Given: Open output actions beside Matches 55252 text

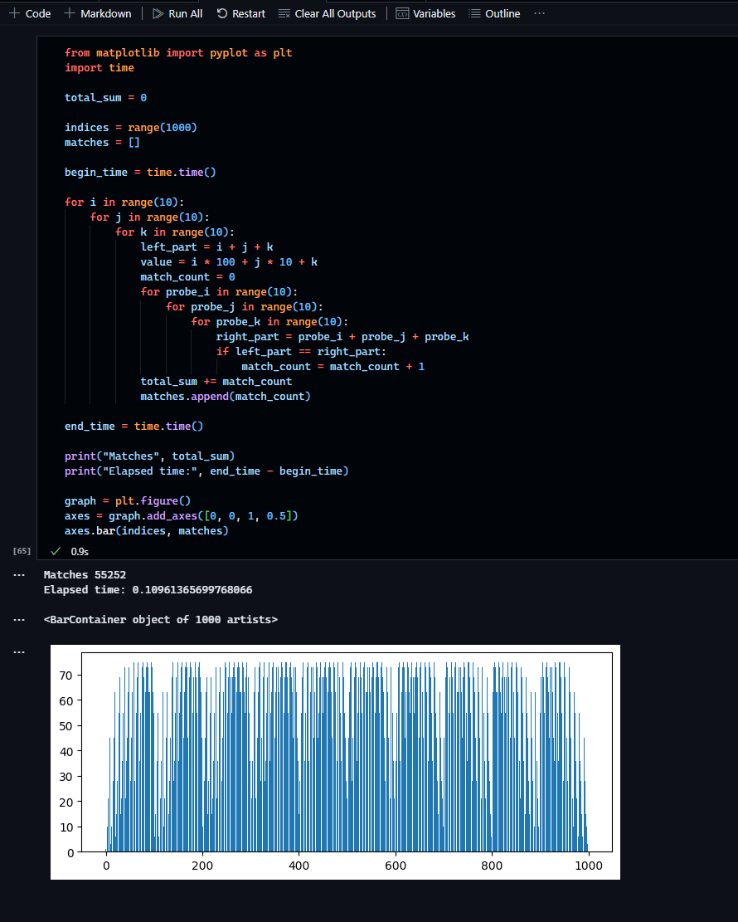Looking at the screenshot, I should [19, 574].
